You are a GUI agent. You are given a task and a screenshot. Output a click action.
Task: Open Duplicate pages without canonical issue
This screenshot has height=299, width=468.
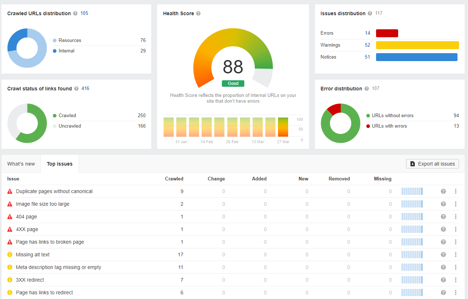(54, 191)
